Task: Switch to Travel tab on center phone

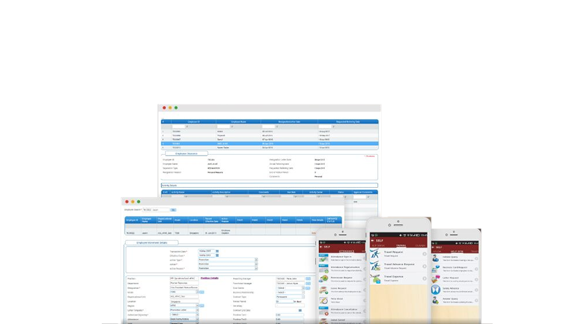Action: (x=401, y=246)
